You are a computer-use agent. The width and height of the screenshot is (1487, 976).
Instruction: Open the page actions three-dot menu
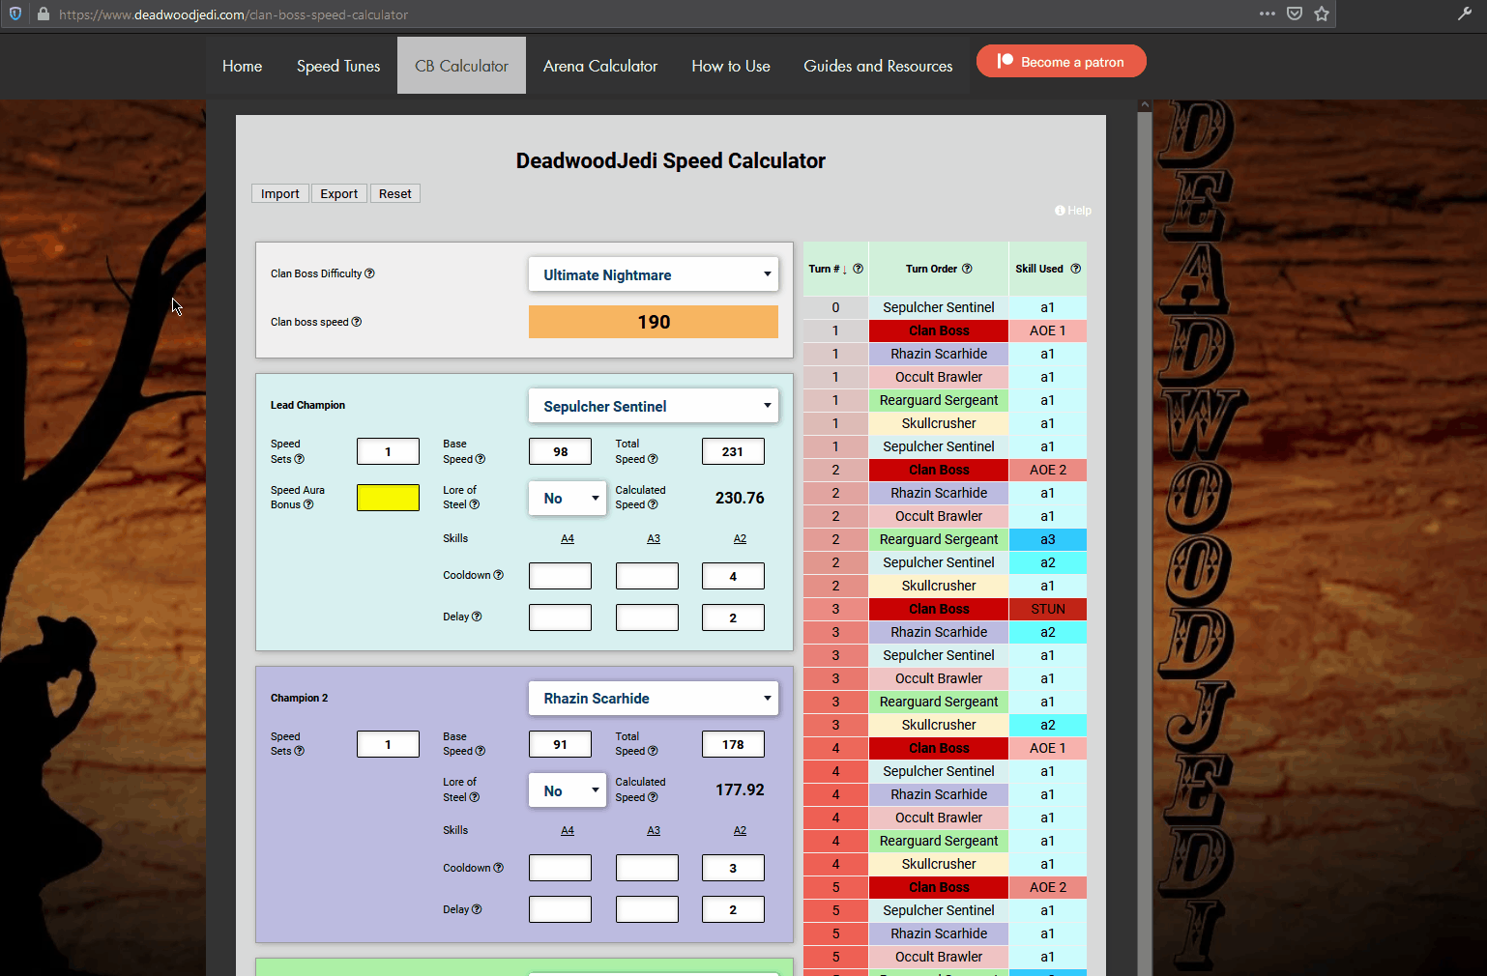[x=1268, y=14]
